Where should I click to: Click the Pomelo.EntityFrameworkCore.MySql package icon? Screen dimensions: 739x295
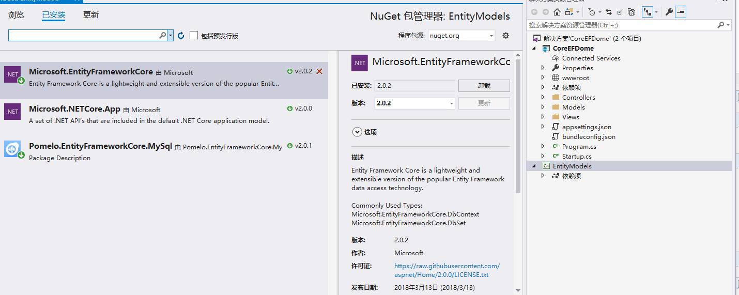12,149
